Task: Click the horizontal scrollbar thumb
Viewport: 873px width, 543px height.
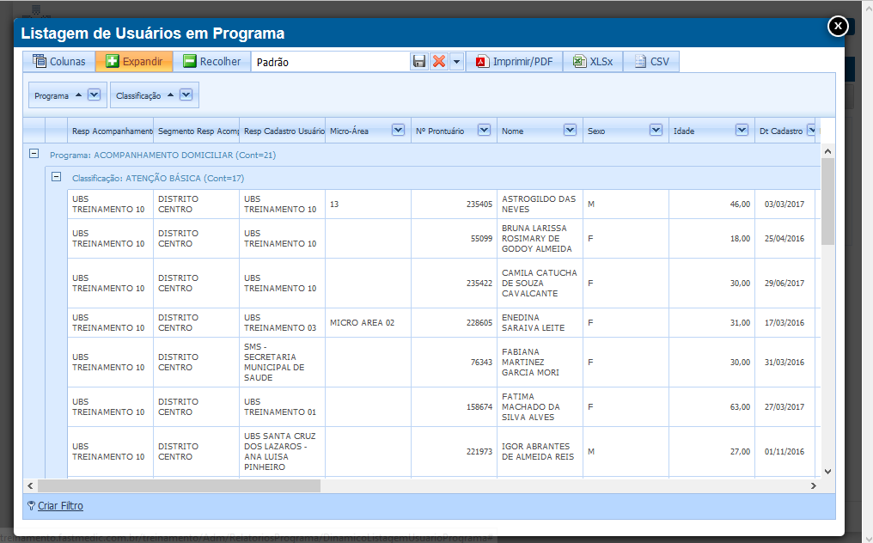Action: coord(179,485)
